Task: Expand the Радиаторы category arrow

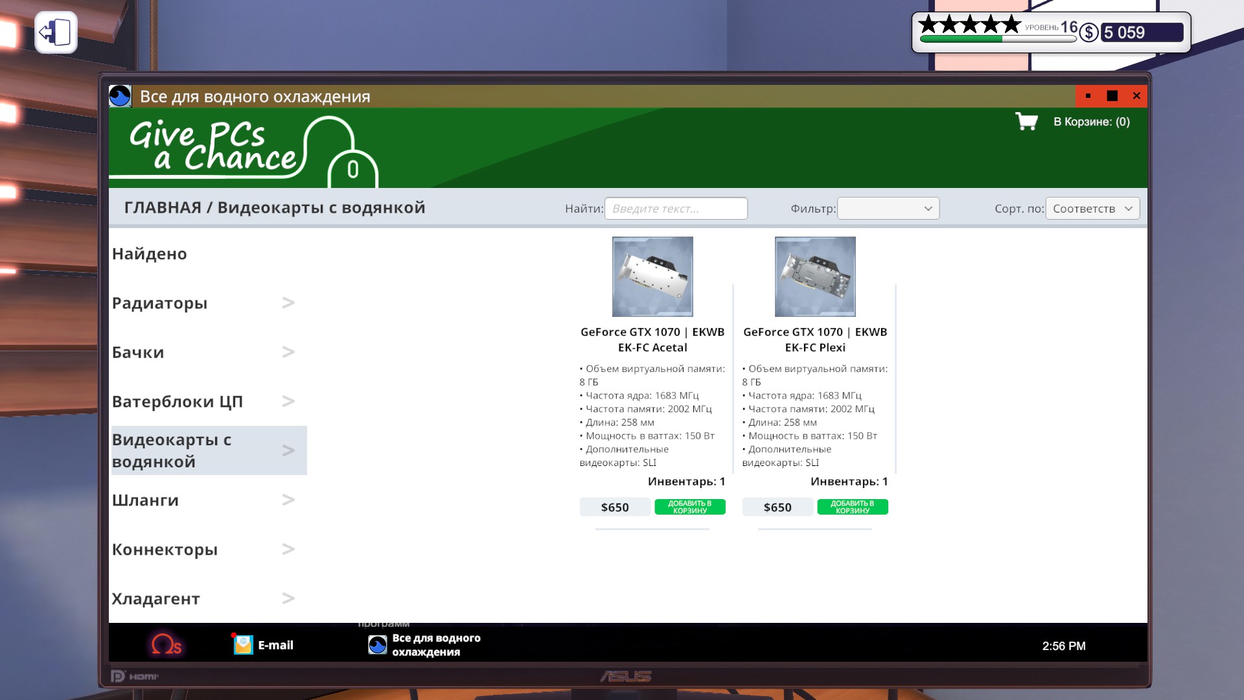Action: 288,303
